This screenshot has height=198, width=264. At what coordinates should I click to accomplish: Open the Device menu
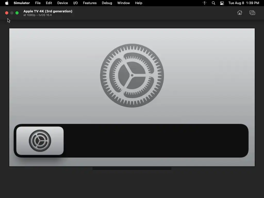point(62,3)
